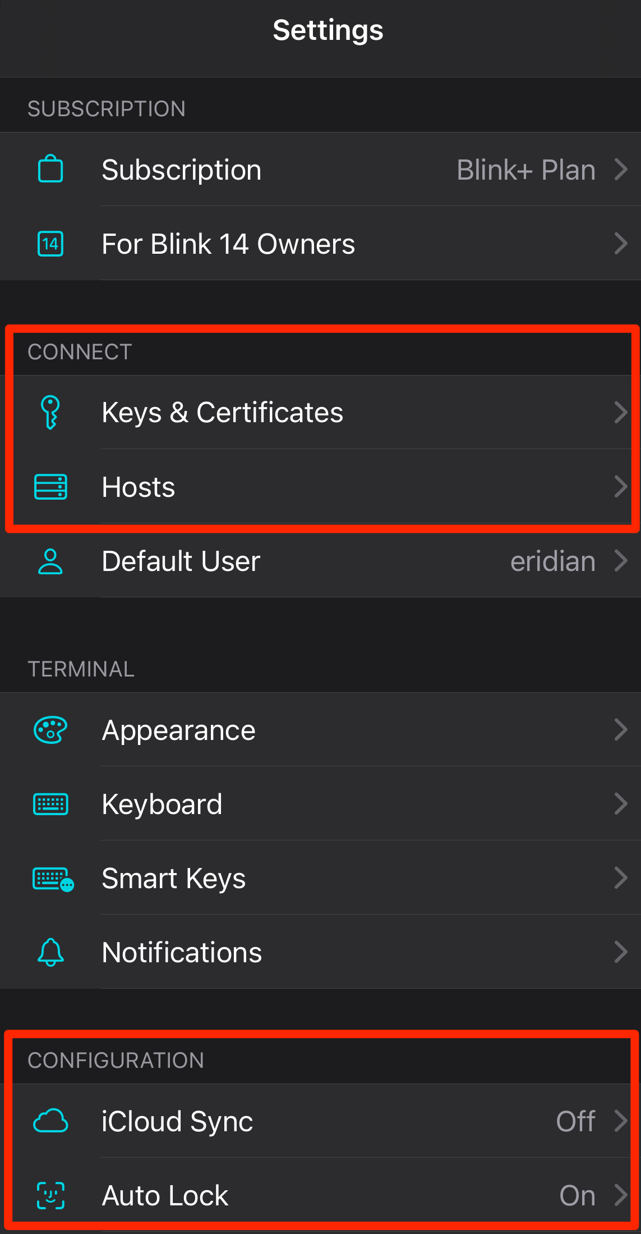Open the Notifications settings item
Image resolution: width=641 pixels, height=1234 pixels.
click(182, 952)
